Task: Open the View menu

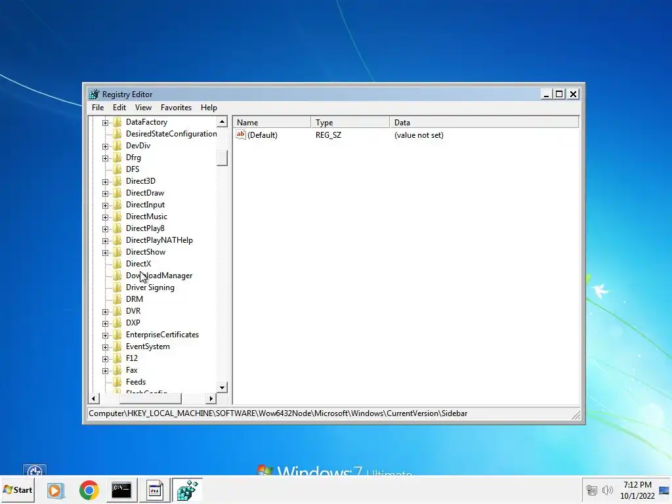Action: pyautogui.click(x=143, y=108)
